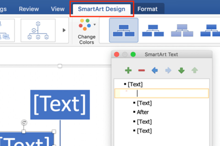The height and width of the screenshot is (146, 220).
Task: Click the faded green up arrow icon
Action: 195,70
